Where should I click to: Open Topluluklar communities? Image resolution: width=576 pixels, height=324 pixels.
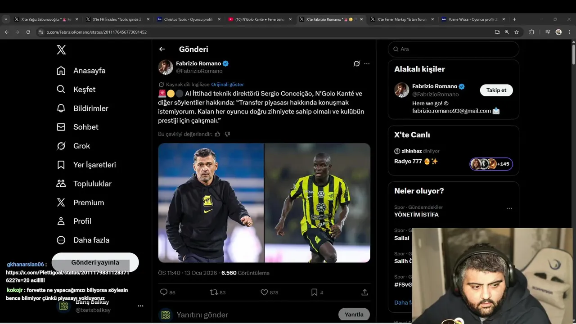(84, 184)
